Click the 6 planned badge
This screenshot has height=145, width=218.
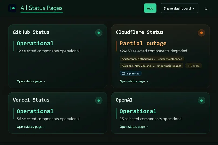131,74
